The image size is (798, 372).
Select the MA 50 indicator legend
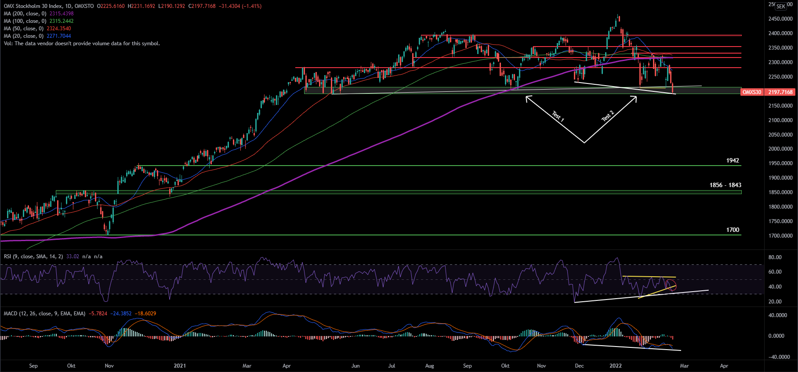(x=23, y=29)
